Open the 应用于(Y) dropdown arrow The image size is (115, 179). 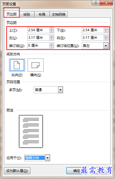[x=47, y=158]
